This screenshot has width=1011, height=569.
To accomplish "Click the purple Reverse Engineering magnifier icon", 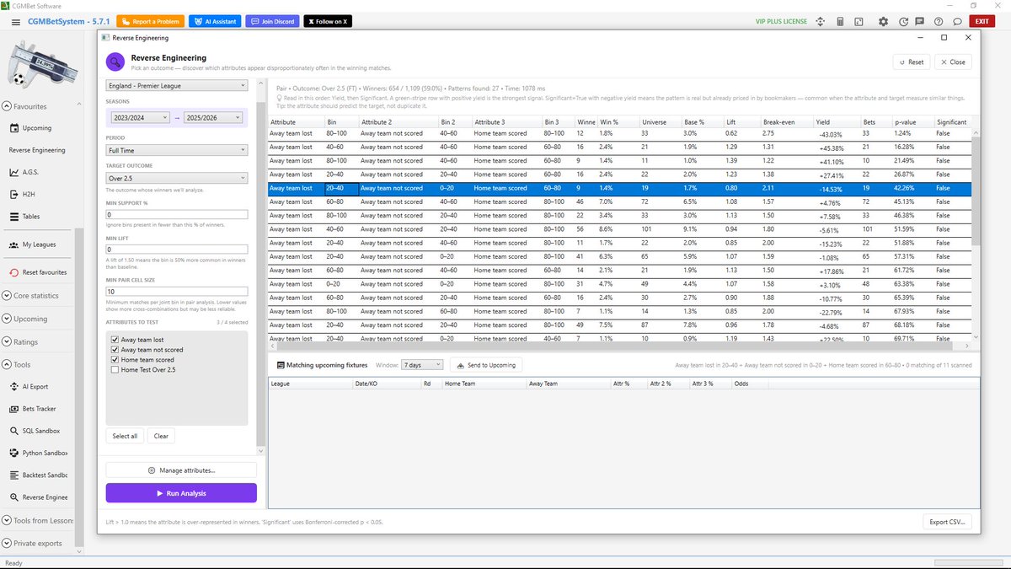I will click(x=115, y=62).
